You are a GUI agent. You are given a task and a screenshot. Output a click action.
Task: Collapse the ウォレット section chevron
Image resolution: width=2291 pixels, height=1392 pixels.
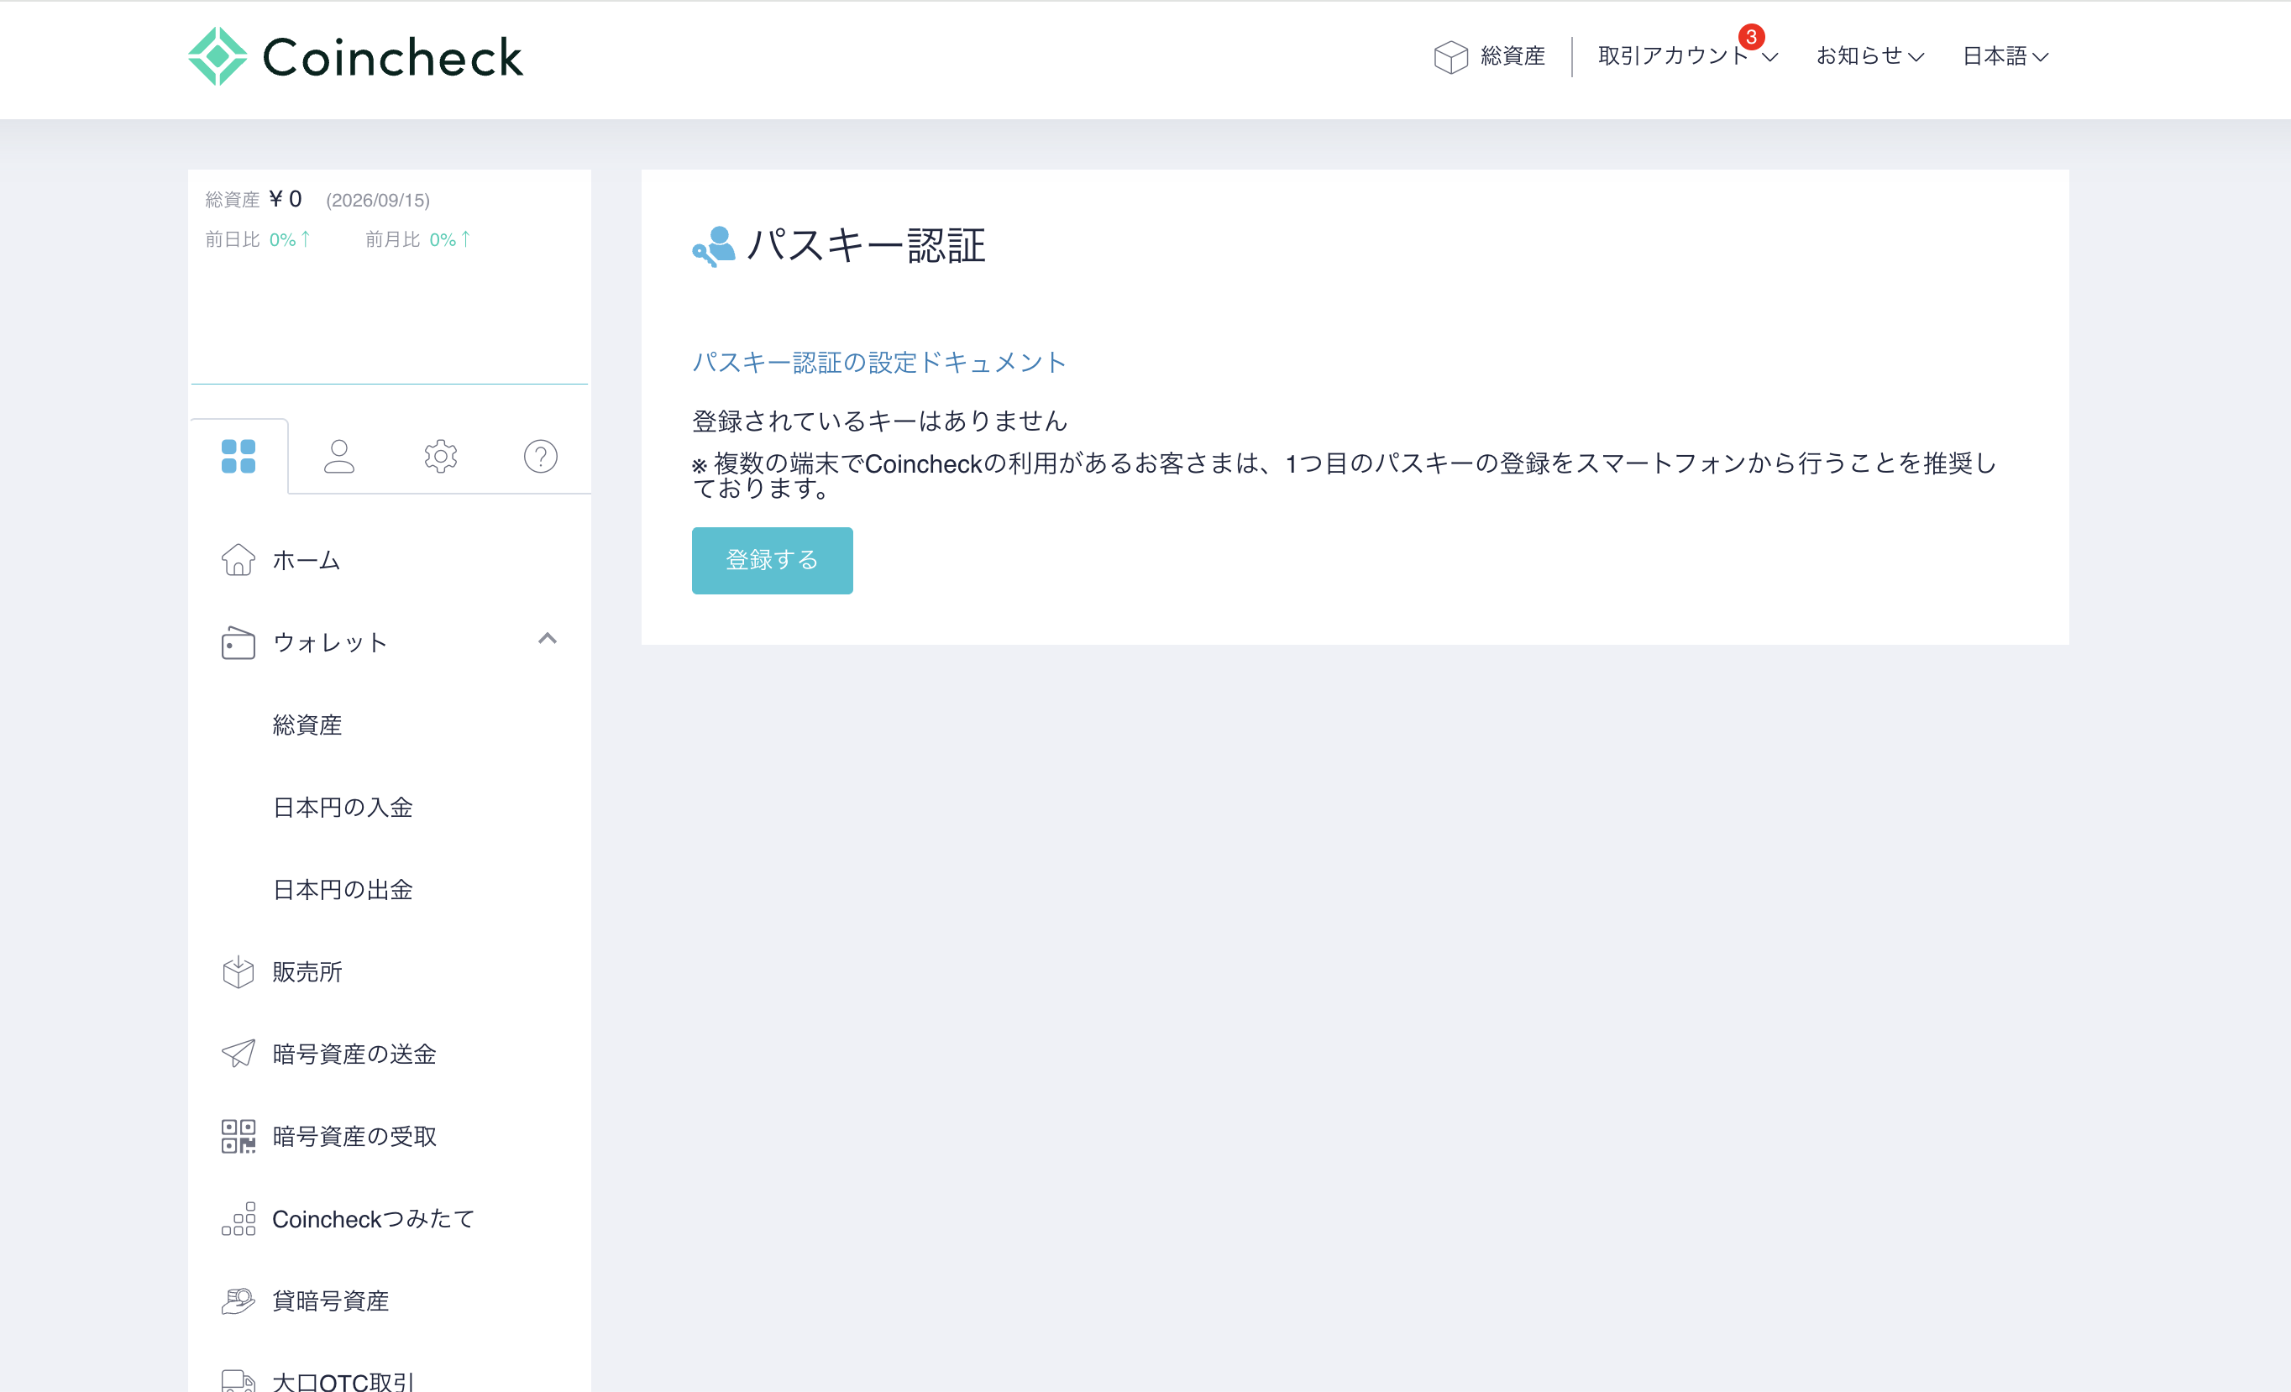click(548, 638)
